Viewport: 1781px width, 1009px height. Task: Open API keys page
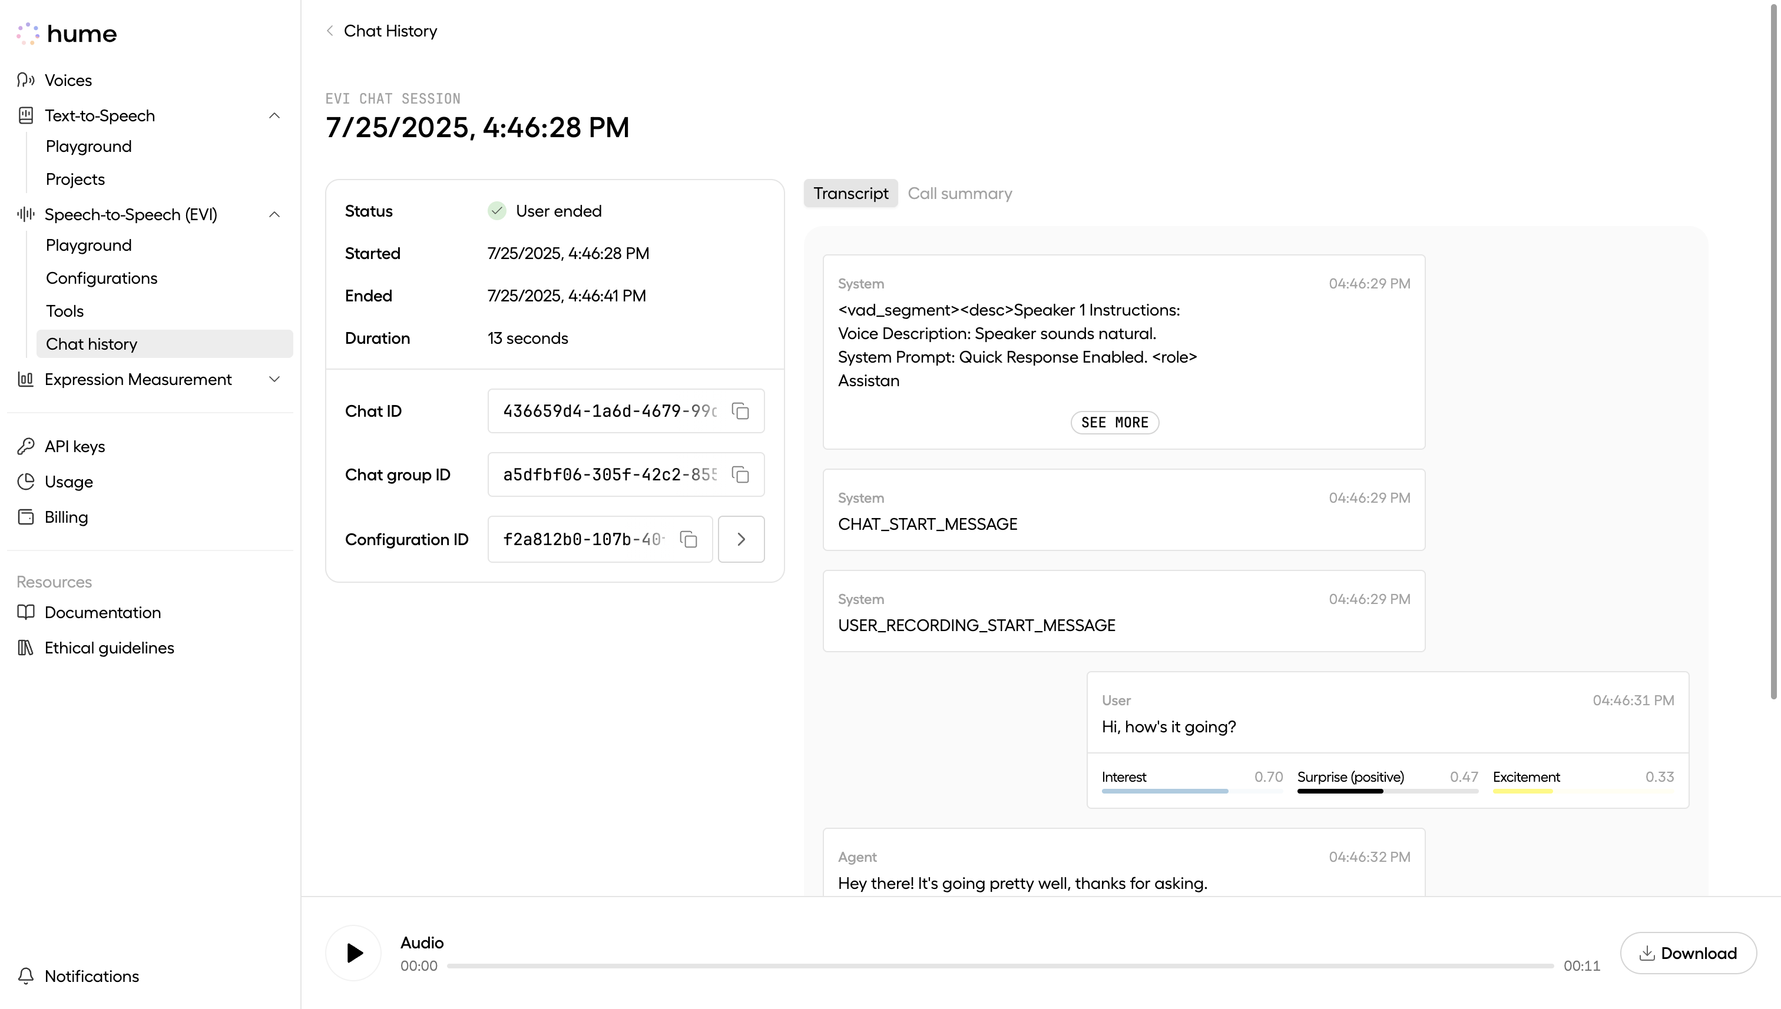[x=74, y=446]
